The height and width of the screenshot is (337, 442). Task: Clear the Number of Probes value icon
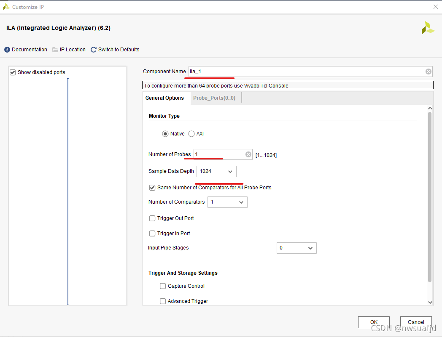click(248, 154)
